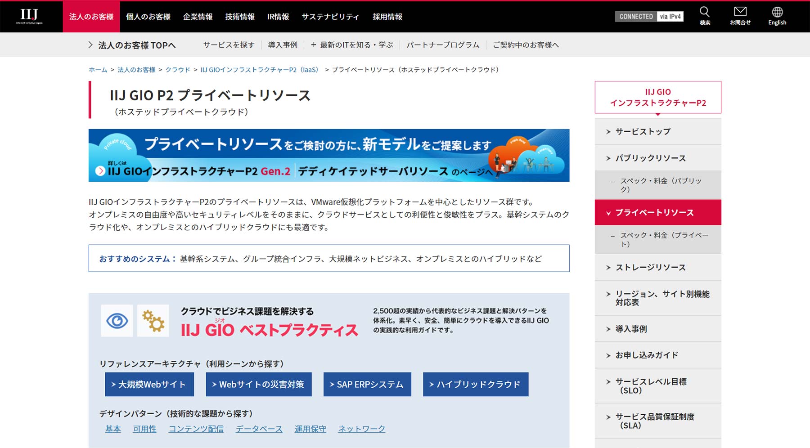Open サービスを探す submenu
Viewport: 810px width, 448px height.
click(229, 45)
